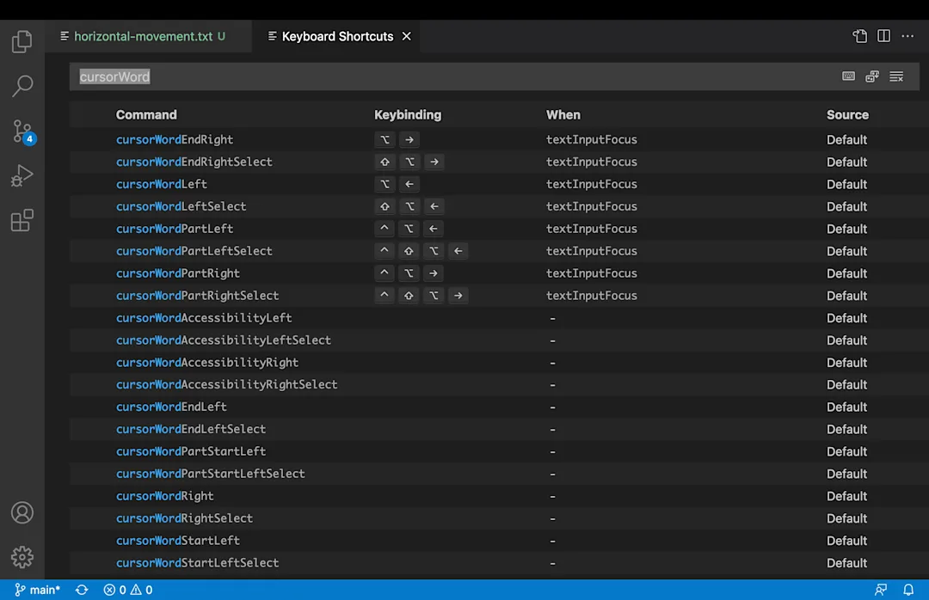Open the More Actions menu
929x600 pixels.
coord(907,36)
